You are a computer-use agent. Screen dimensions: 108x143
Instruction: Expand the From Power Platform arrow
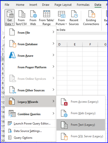click(x=53, y=67)
